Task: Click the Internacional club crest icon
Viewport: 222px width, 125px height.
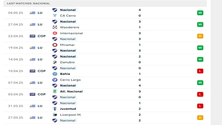Action: 55,33
